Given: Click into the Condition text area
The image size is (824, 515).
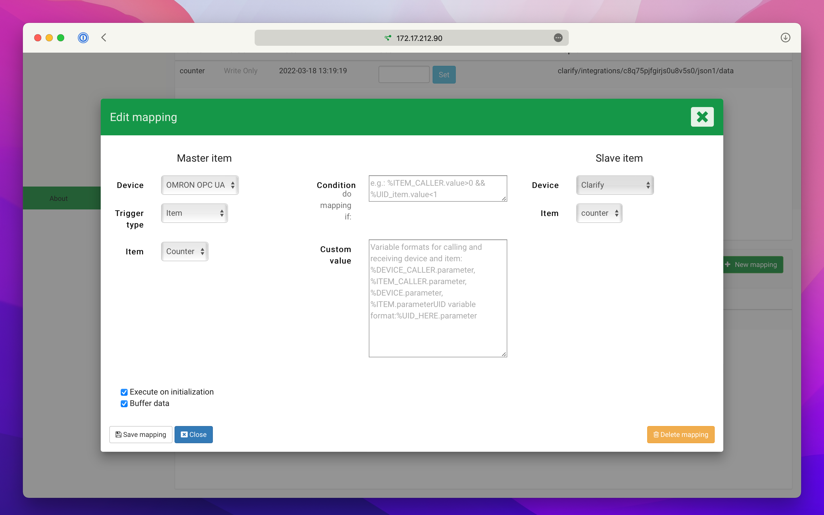Looking at the screenshot, I should point(437,188).
